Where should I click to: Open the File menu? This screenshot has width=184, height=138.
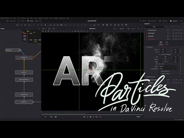point(11,18)
